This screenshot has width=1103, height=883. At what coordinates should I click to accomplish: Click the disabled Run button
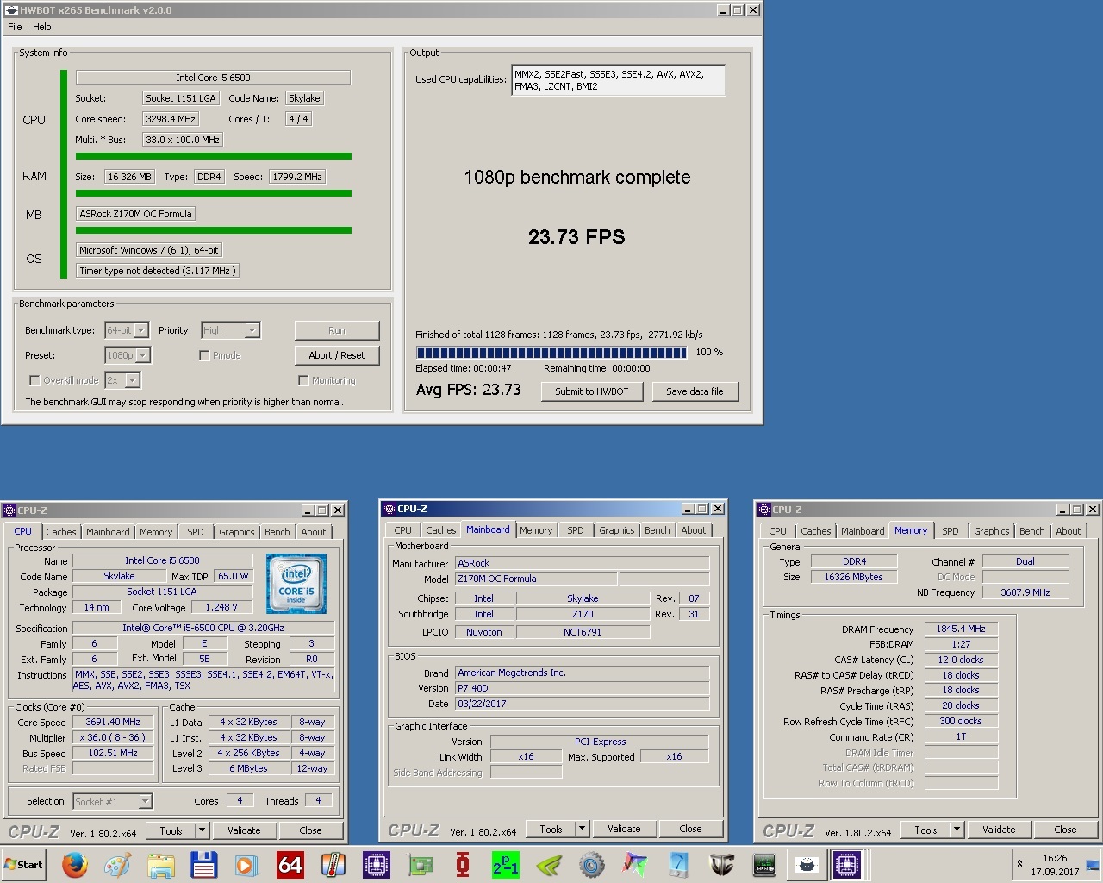point(337,330)
